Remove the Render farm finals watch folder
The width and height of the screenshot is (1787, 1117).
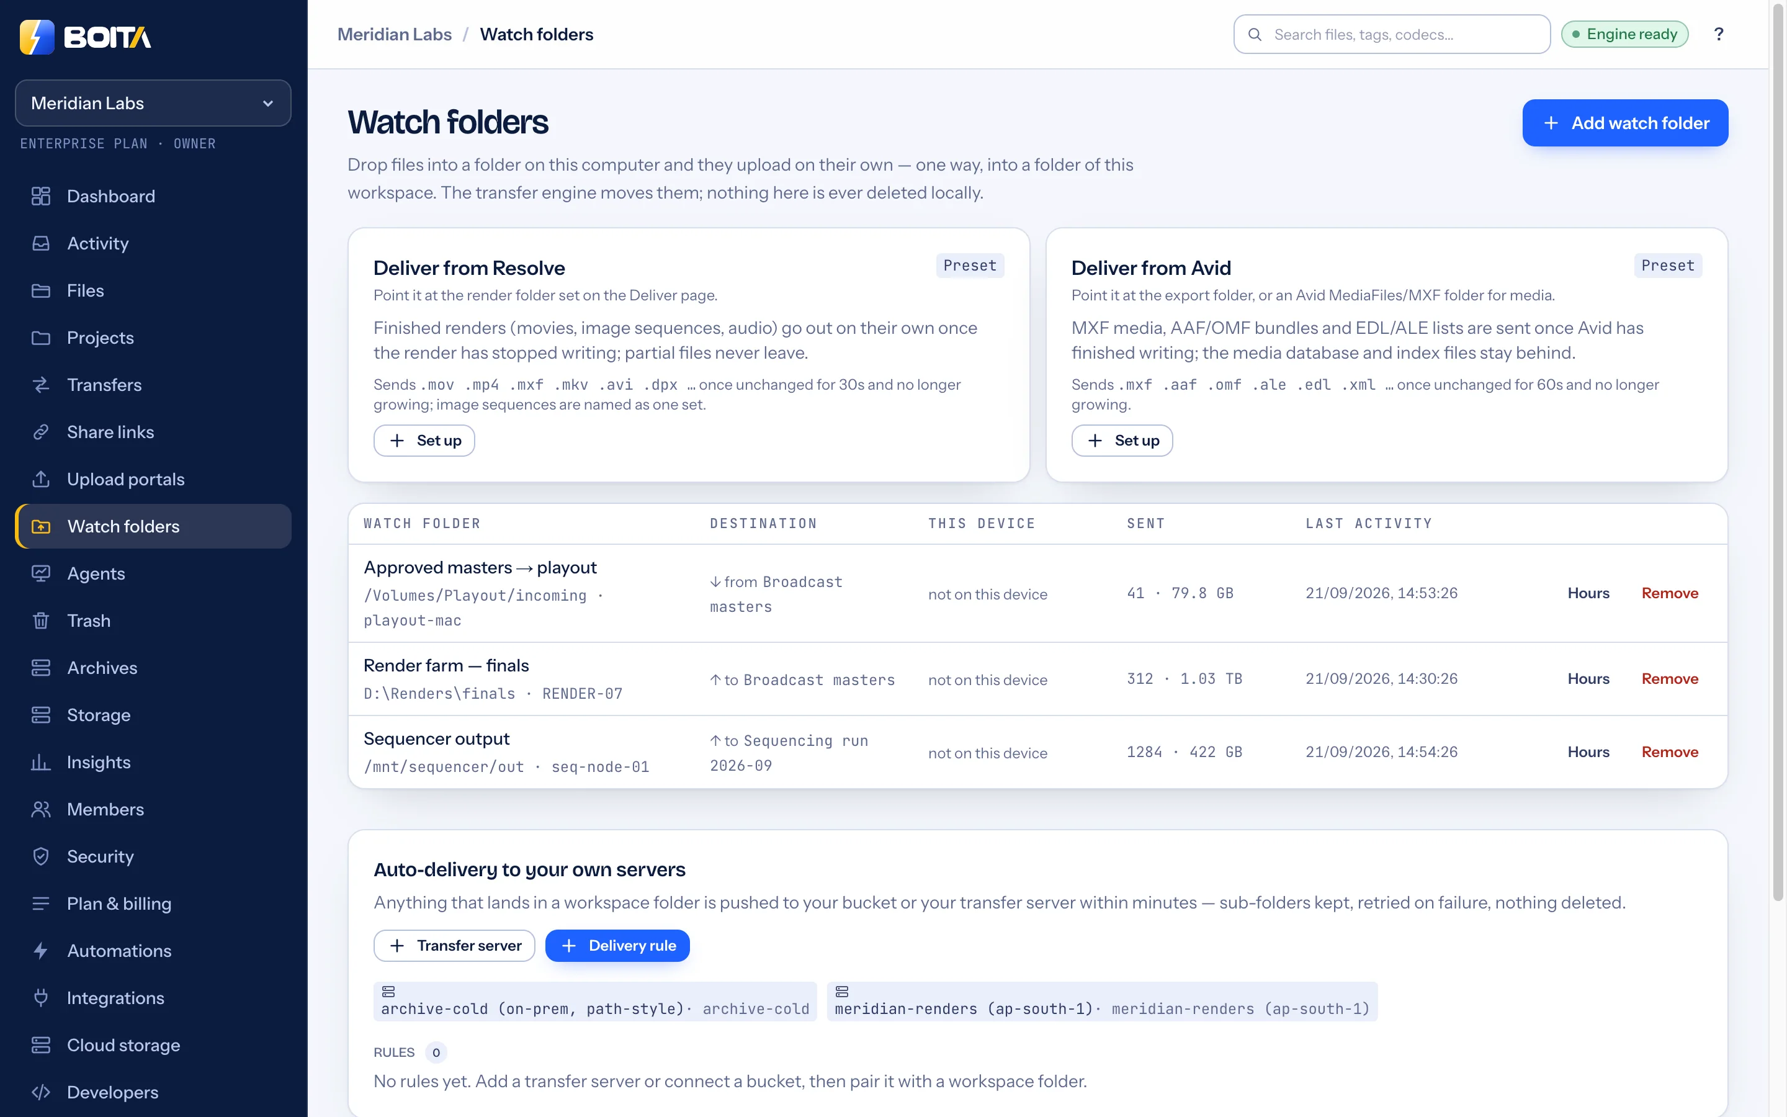point(1670,679)
